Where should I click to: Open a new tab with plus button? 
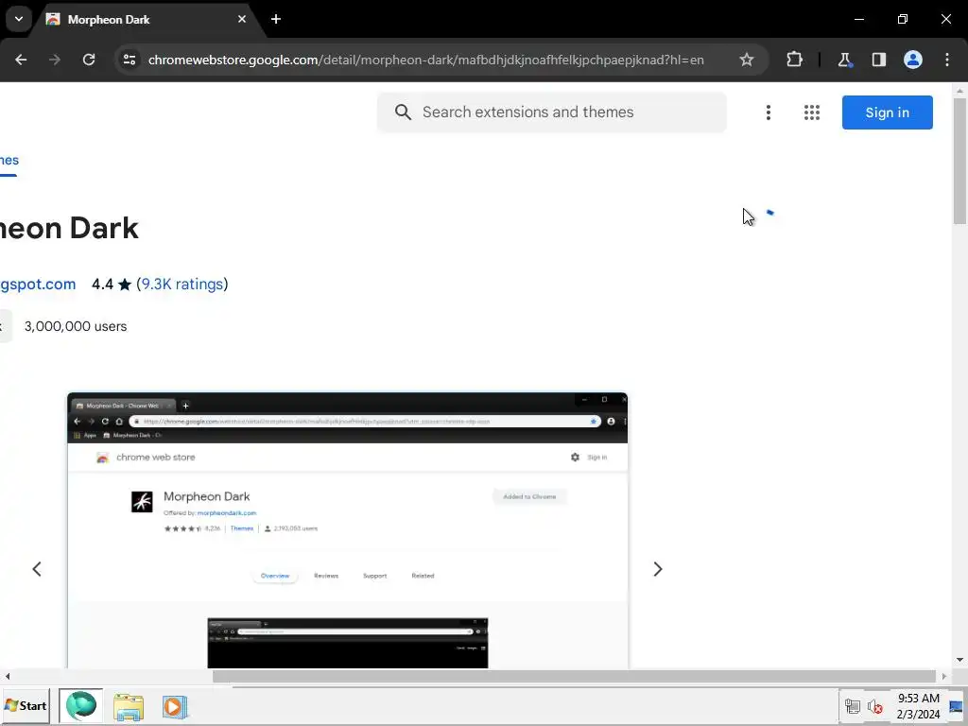[276, 19]
